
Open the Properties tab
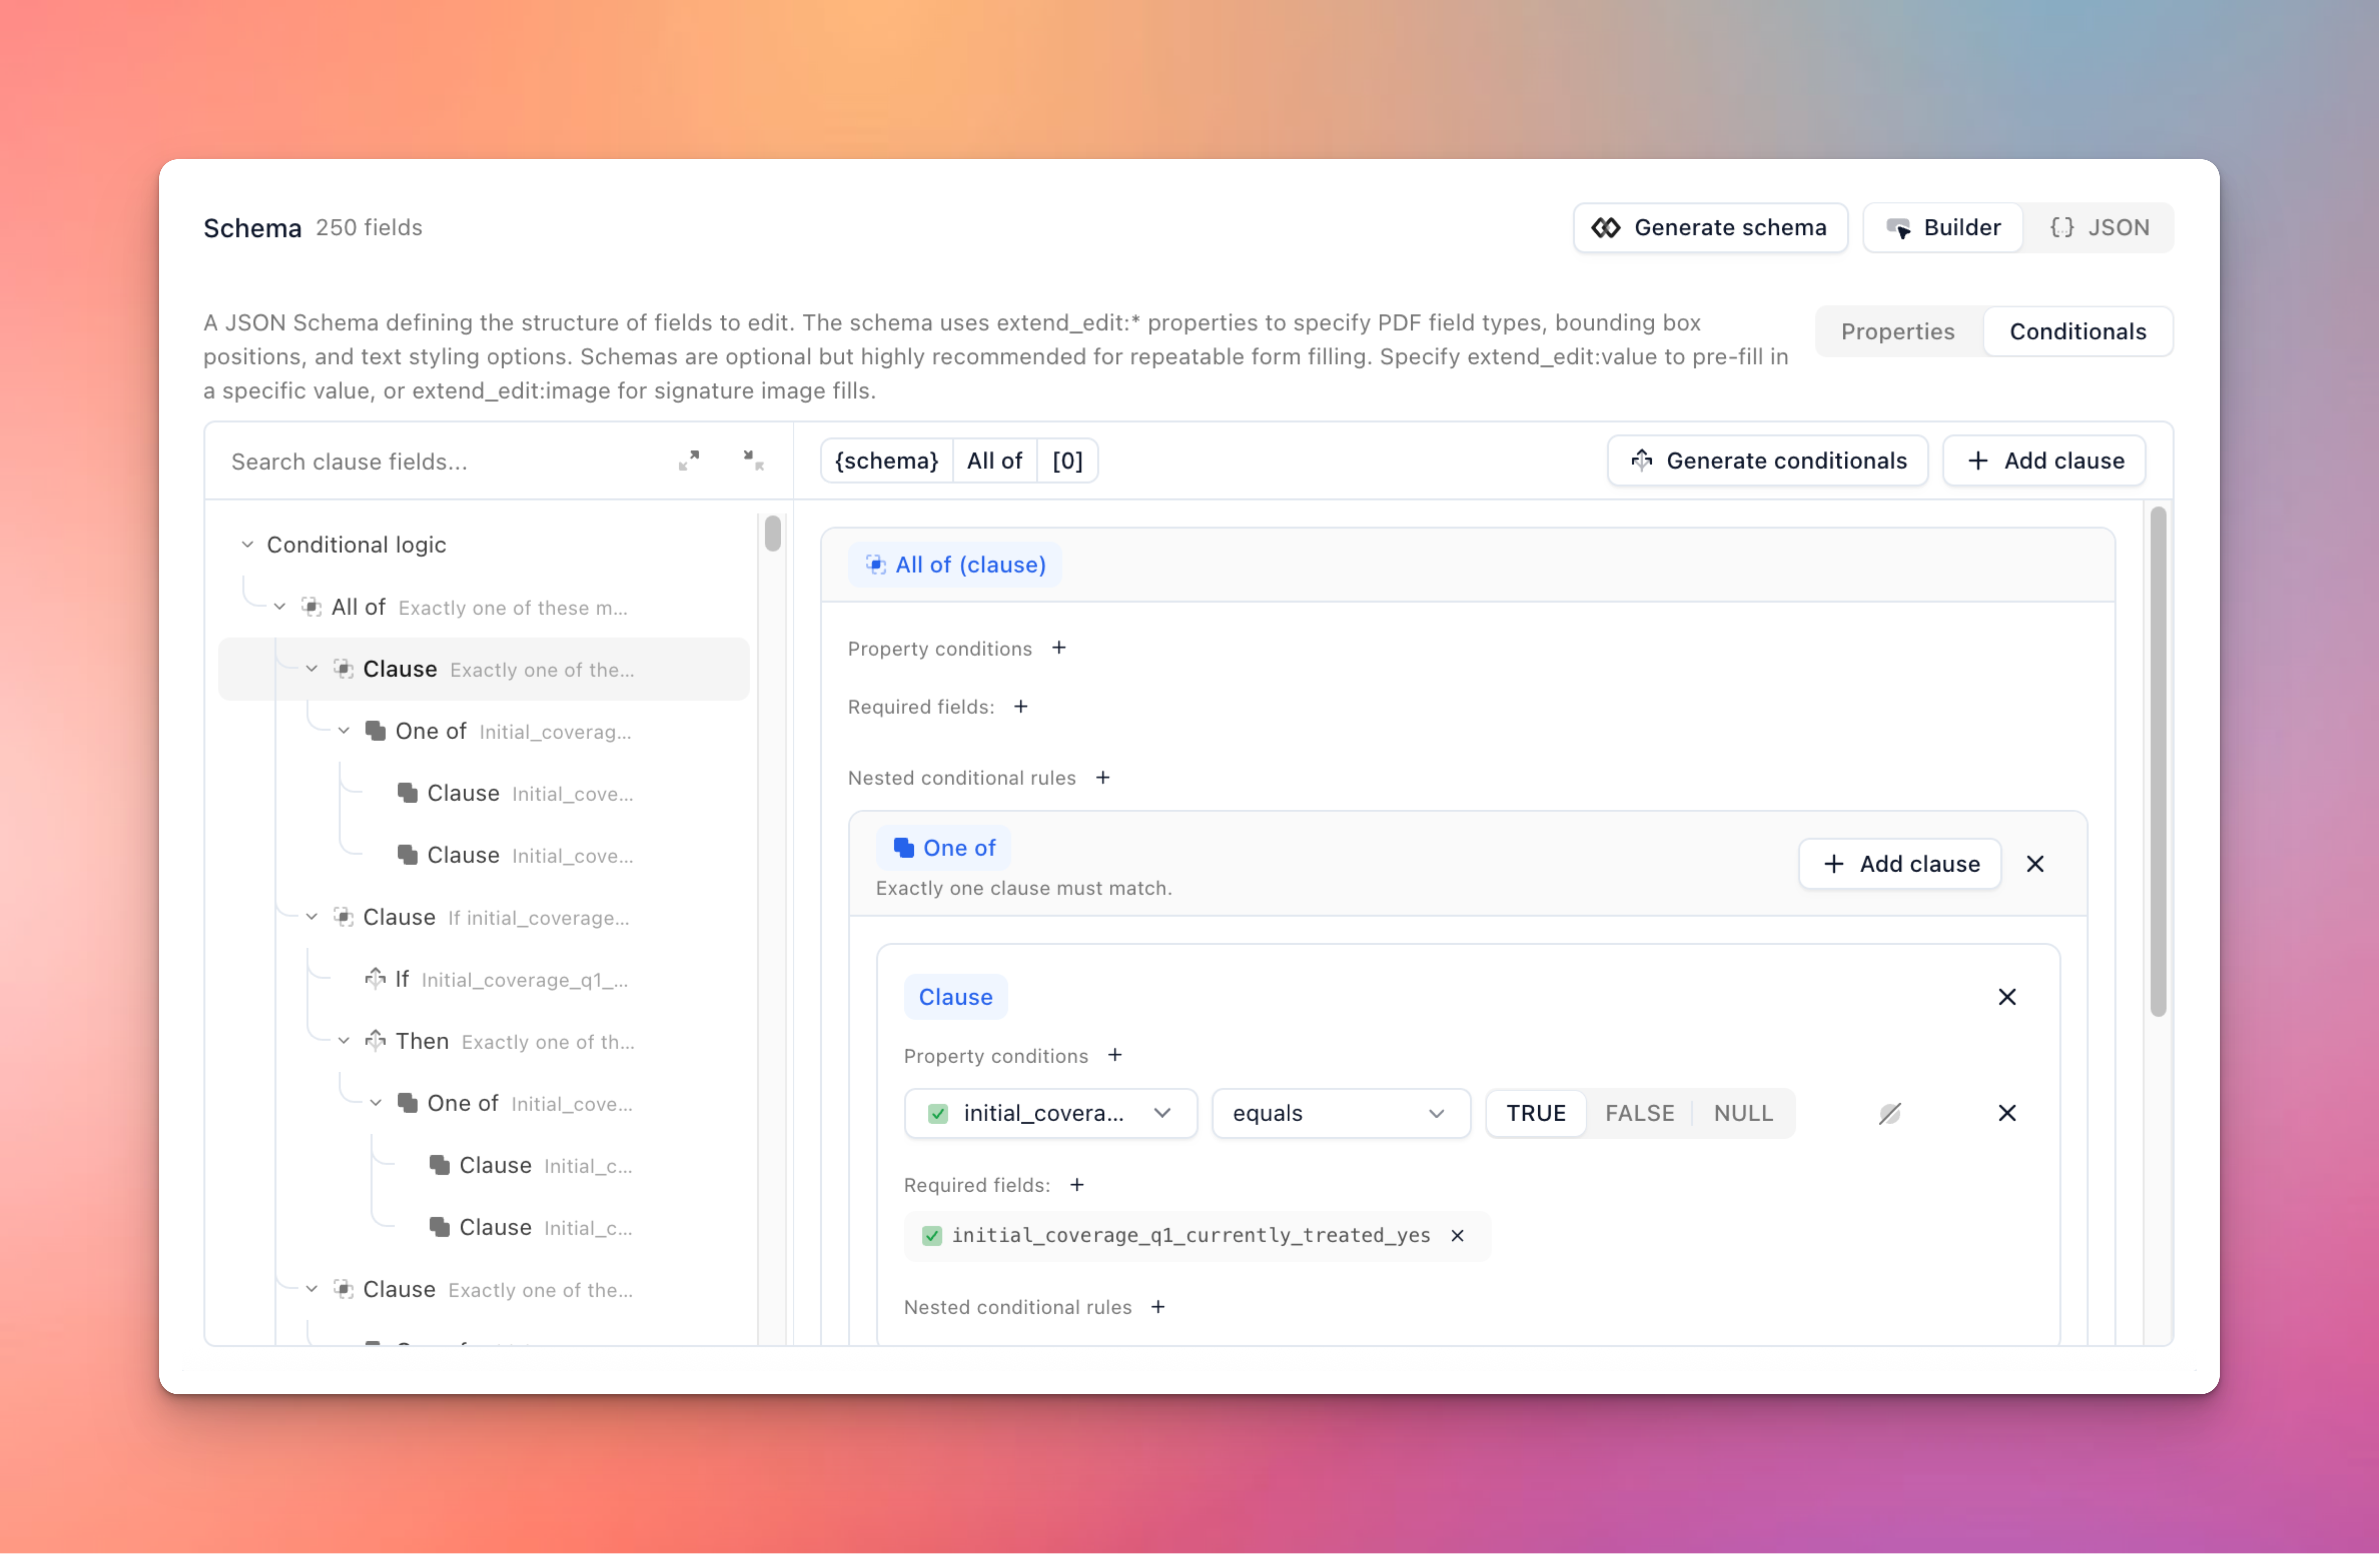pyautogui.click(x=1897, y=332)
